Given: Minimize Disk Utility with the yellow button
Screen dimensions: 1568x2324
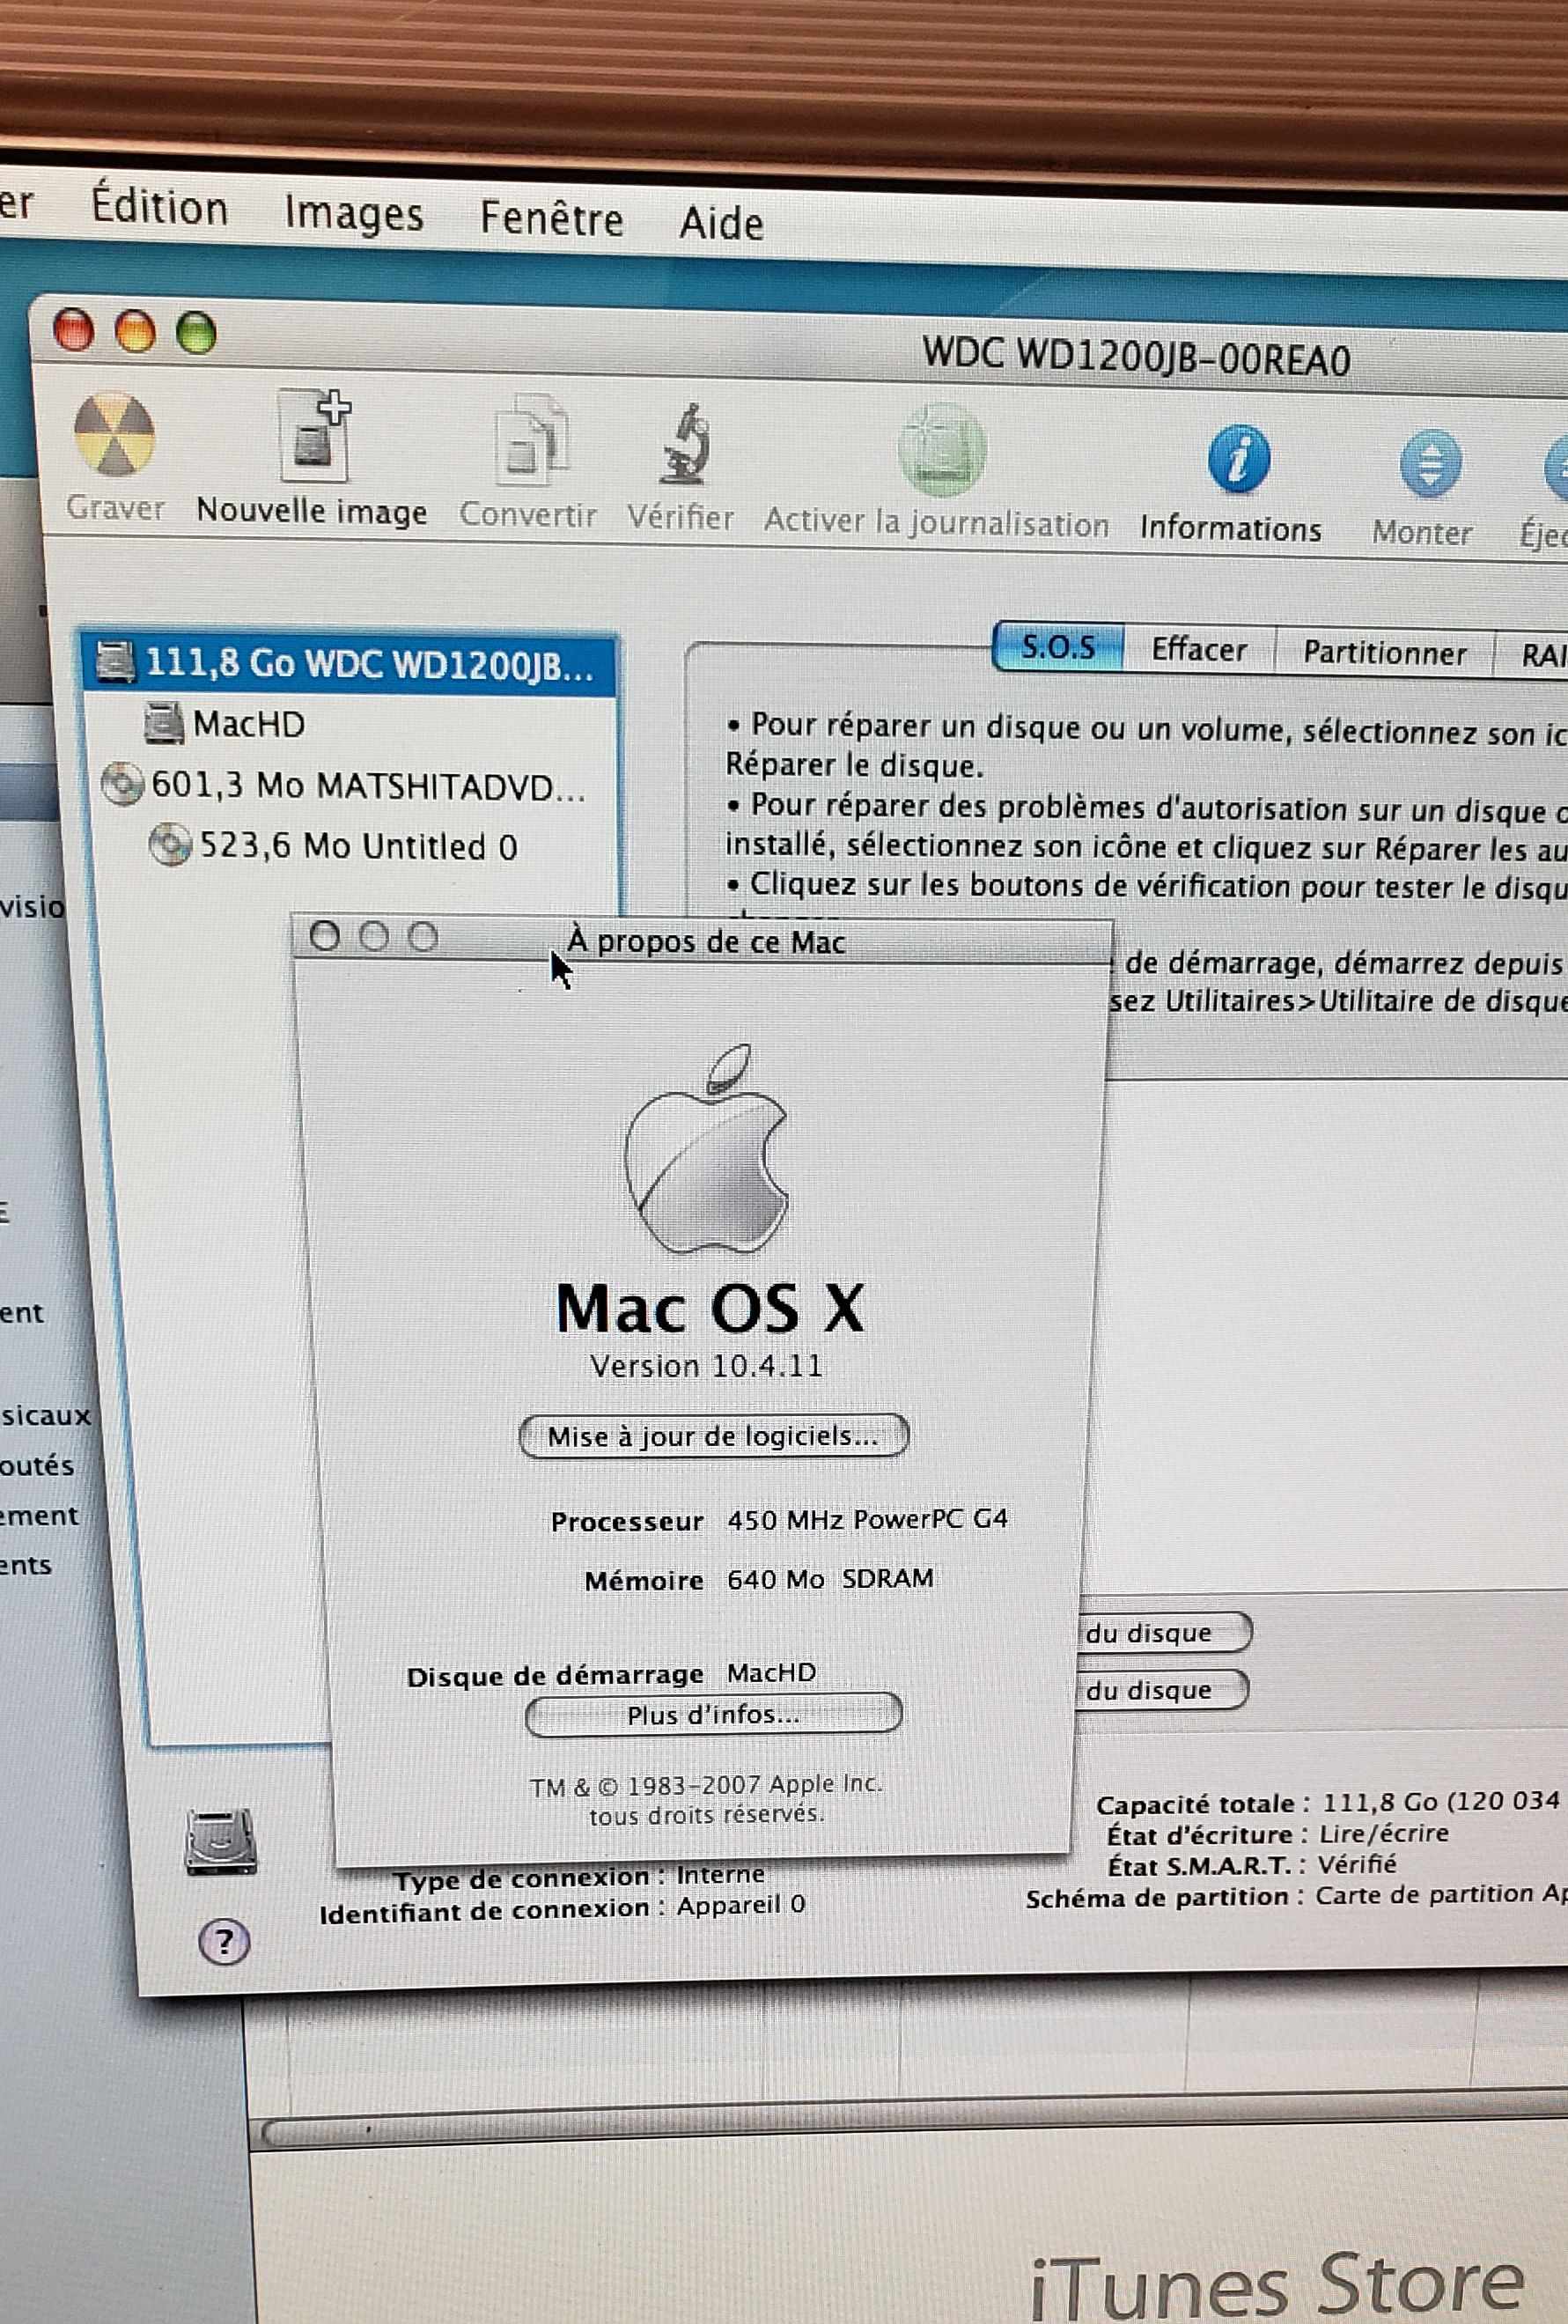Looking at the screenshot, I should click(135, 332).
